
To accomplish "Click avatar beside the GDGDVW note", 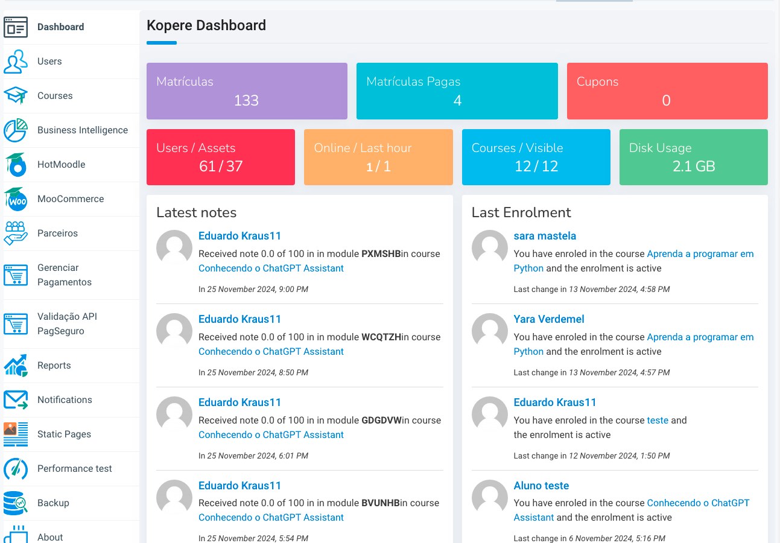I will pos(174,414).
